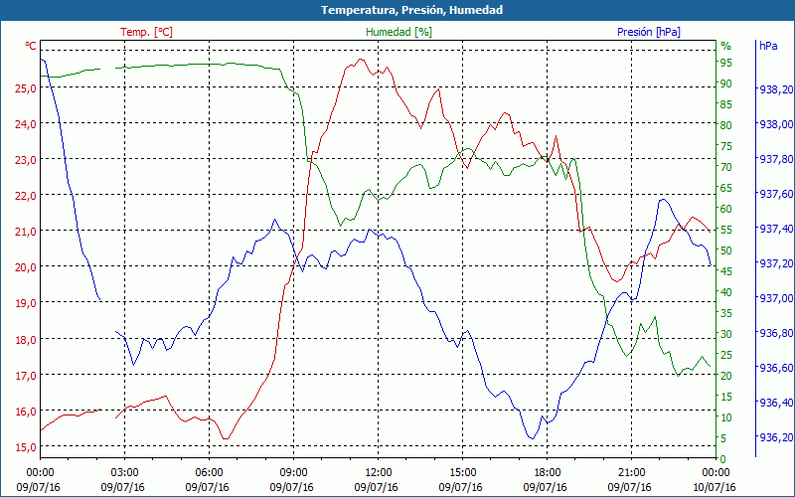The image size is (795, 497).
Task: Click humidity axis value "85"
Action: click(x=726, y=104)
